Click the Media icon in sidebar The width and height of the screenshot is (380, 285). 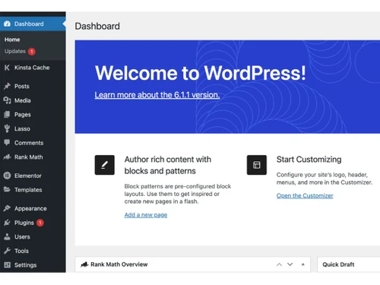click(7, 100)
